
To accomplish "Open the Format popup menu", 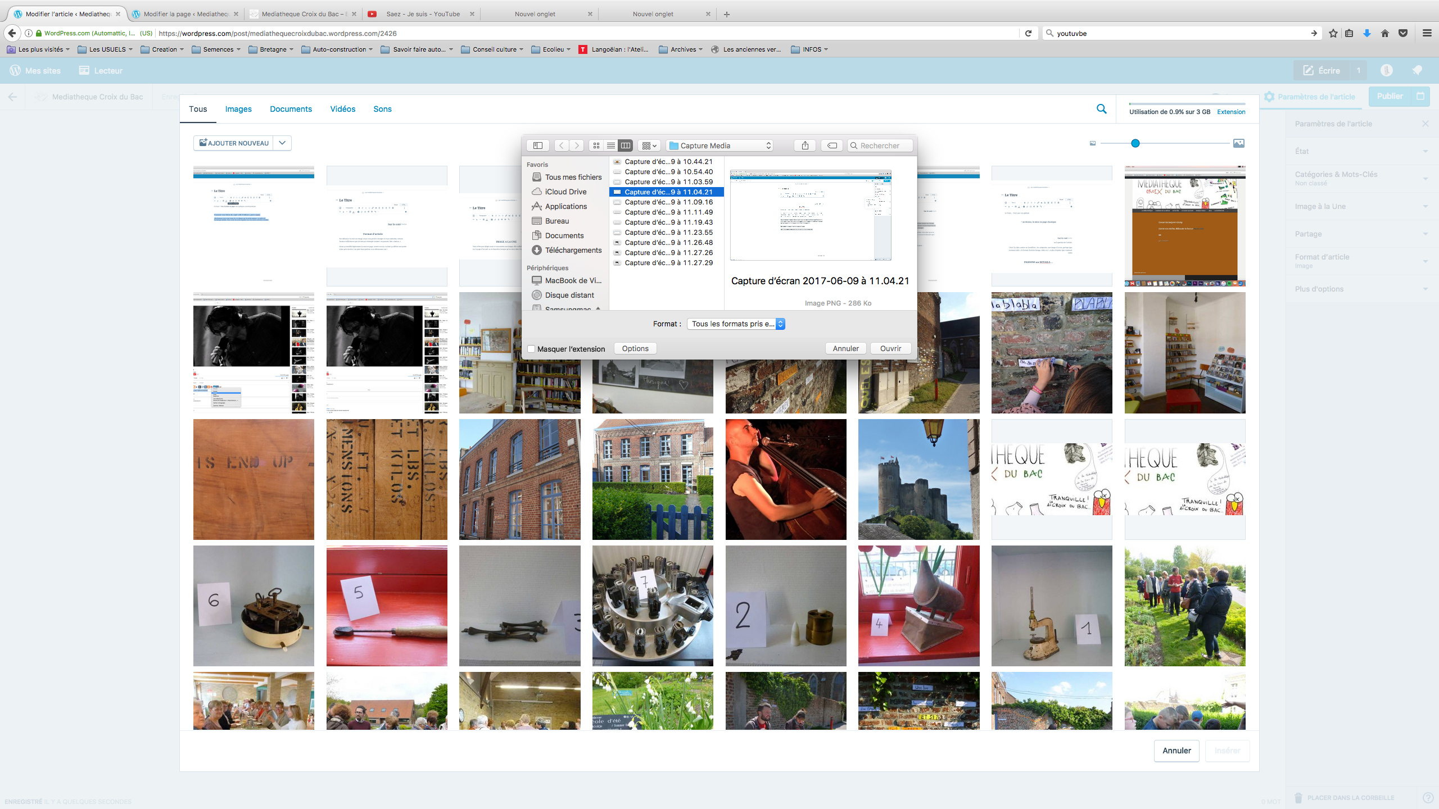I will [736, 324].
